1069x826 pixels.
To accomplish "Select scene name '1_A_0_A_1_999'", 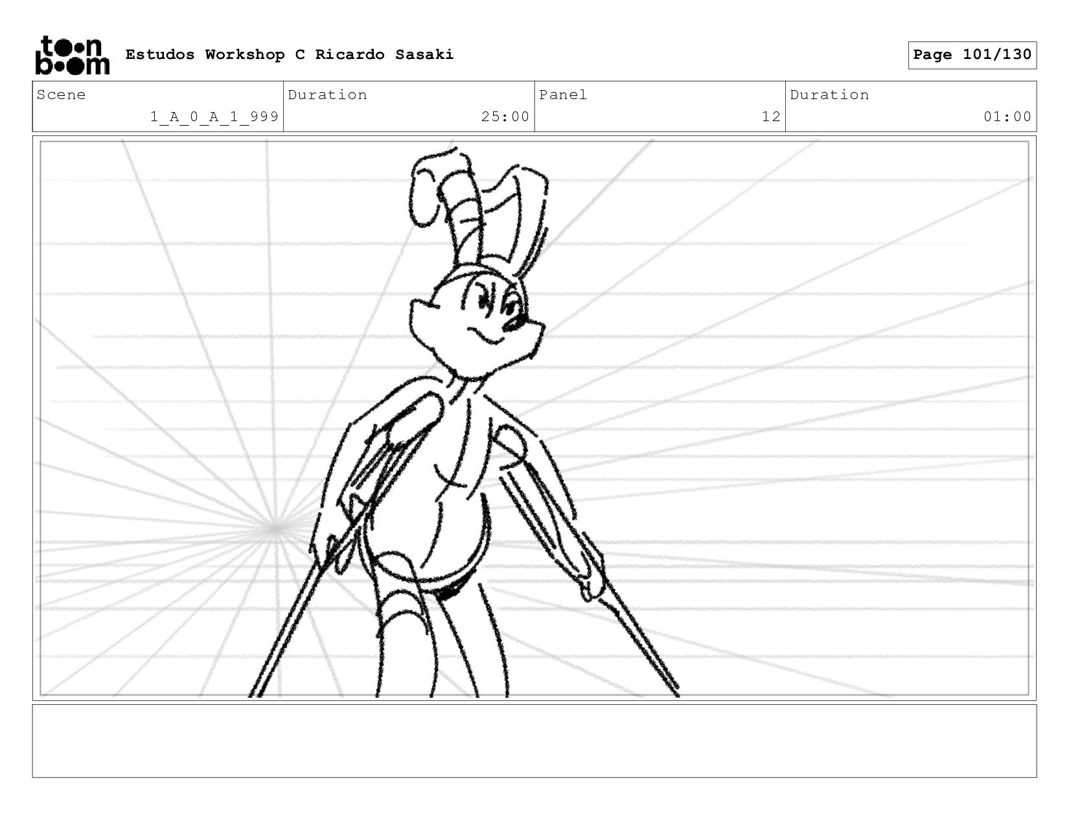I will point(214,117).
